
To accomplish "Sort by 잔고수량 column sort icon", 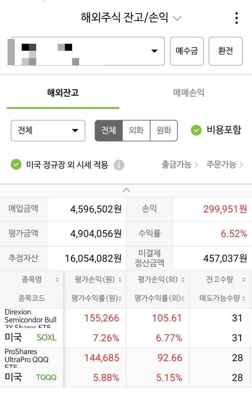I will click(x=243, y=280).
